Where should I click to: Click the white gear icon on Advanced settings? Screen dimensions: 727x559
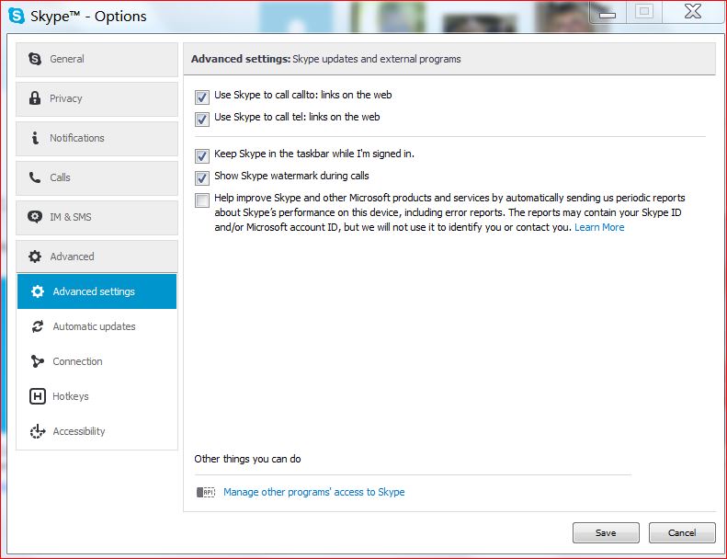[38, 291]
